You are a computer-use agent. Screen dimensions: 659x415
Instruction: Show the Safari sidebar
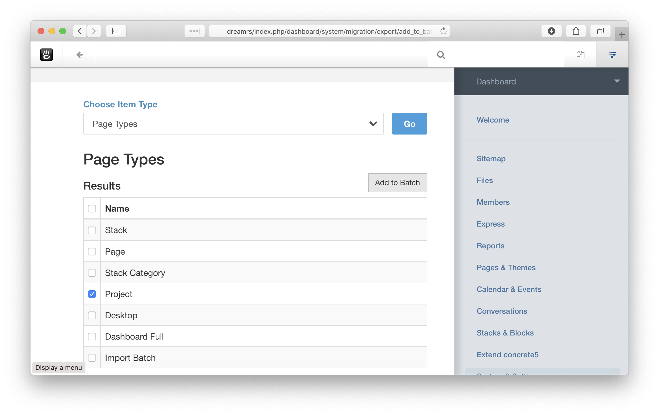pyautogui.click(x=116, y=31)
